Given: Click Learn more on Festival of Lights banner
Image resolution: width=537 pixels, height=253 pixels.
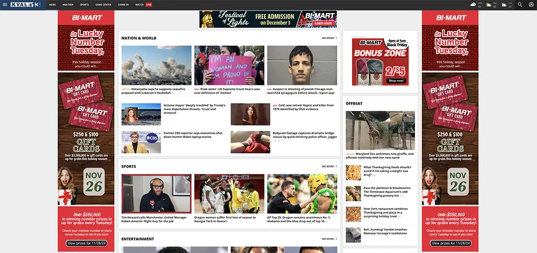Looking at the screenshot, I should 323,23.
